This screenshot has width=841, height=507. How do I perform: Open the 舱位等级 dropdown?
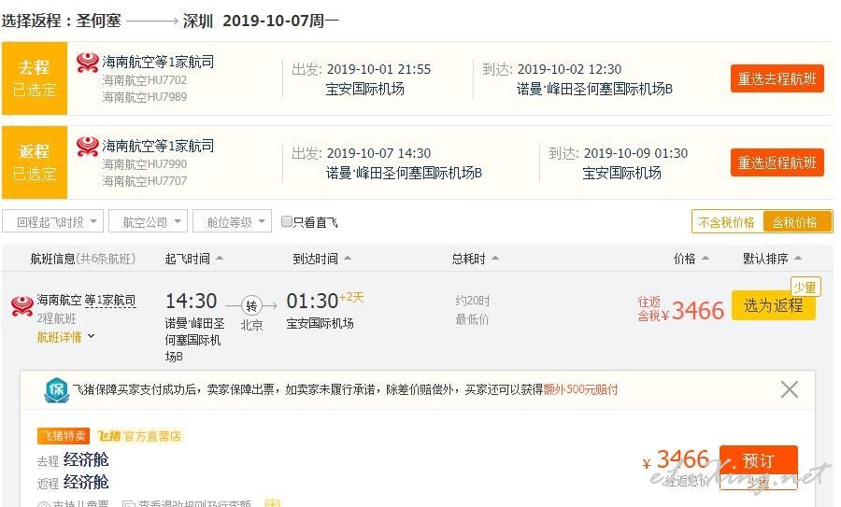point(233,221)
